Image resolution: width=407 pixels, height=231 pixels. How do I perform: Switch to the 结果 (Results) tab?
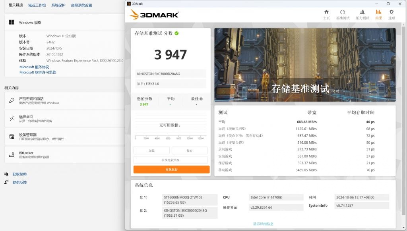378,12
